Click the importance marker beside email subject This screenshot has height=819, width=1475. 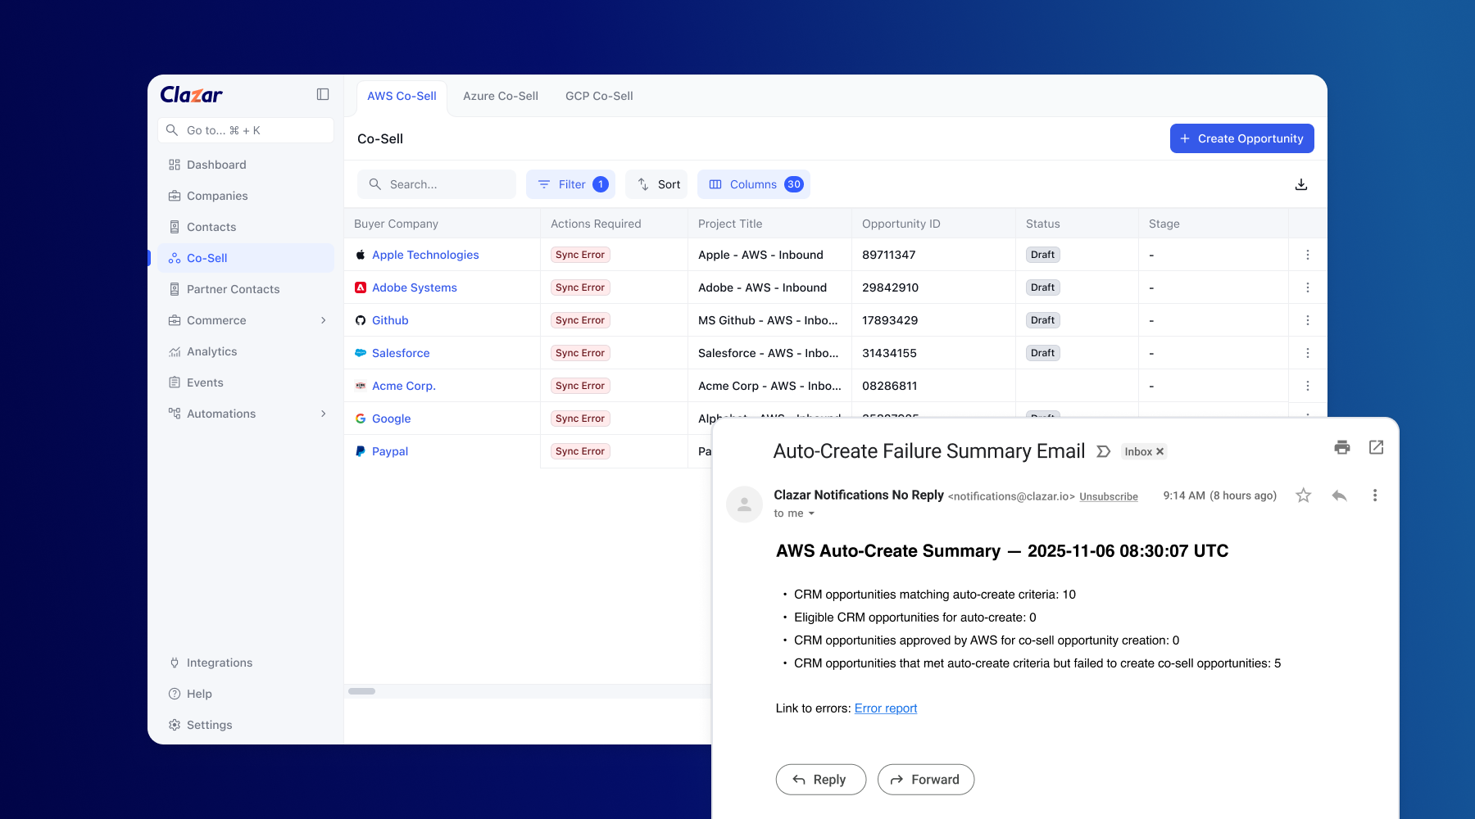pos(1104,451)
